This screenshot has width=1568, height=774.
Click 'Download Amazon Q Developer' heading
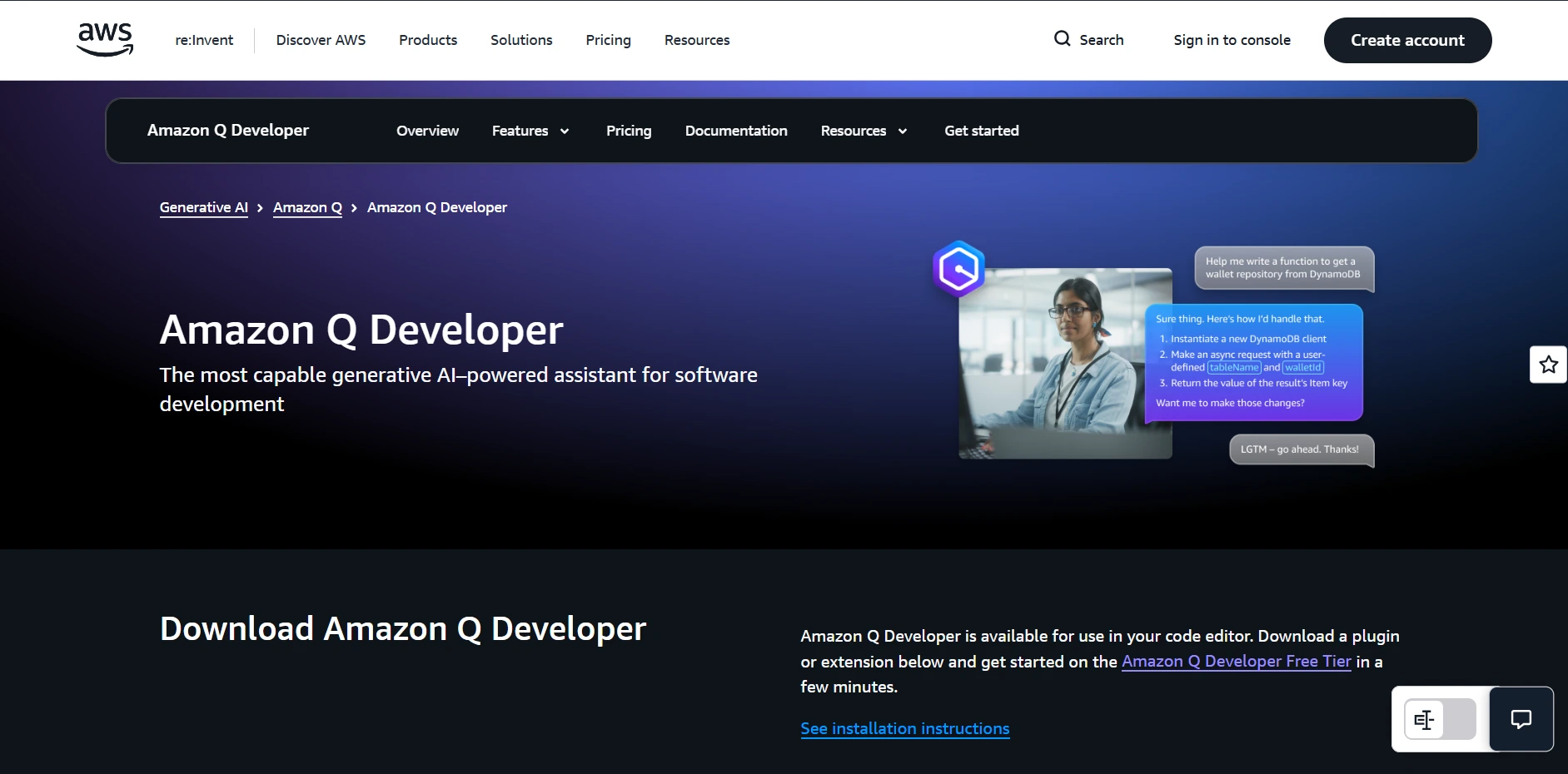point(403,629)
